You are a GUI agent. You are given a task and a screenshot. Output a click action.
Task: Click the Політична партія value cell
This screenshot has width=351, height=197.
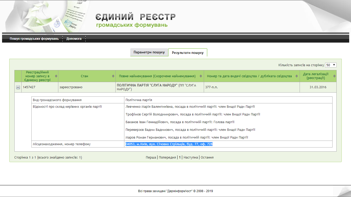228,100
